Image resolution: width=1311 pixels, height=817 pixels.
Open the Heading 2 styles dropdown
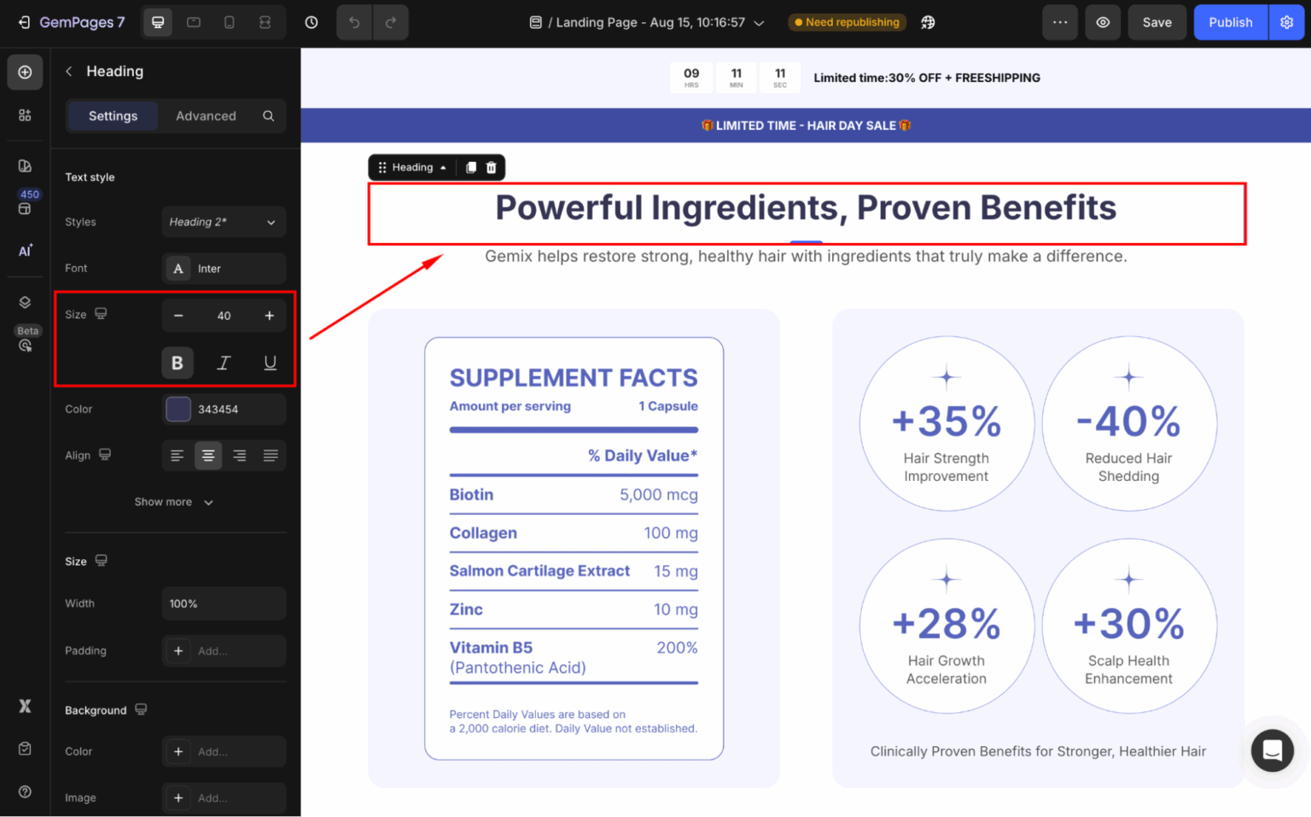224,222
